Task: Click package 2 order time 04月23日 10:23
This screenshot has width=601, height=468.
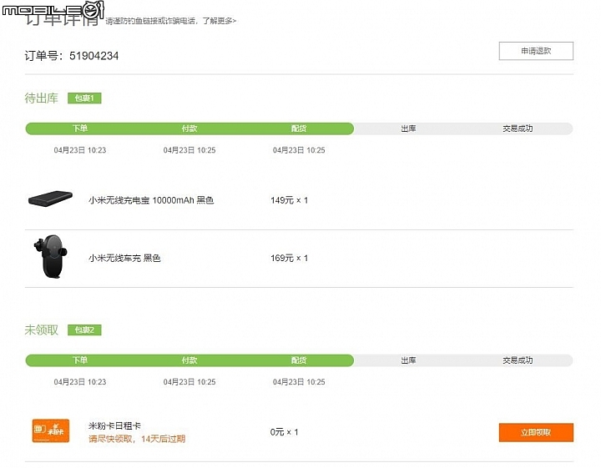Action: [80, 382]
